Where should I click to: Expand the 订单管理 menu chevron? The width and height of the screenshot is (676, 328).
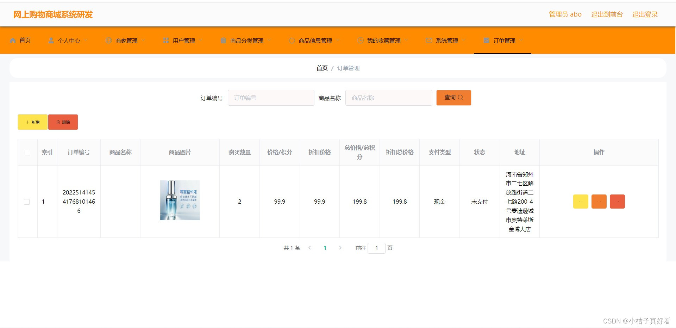pyautogui.click(x=521, y=41)
